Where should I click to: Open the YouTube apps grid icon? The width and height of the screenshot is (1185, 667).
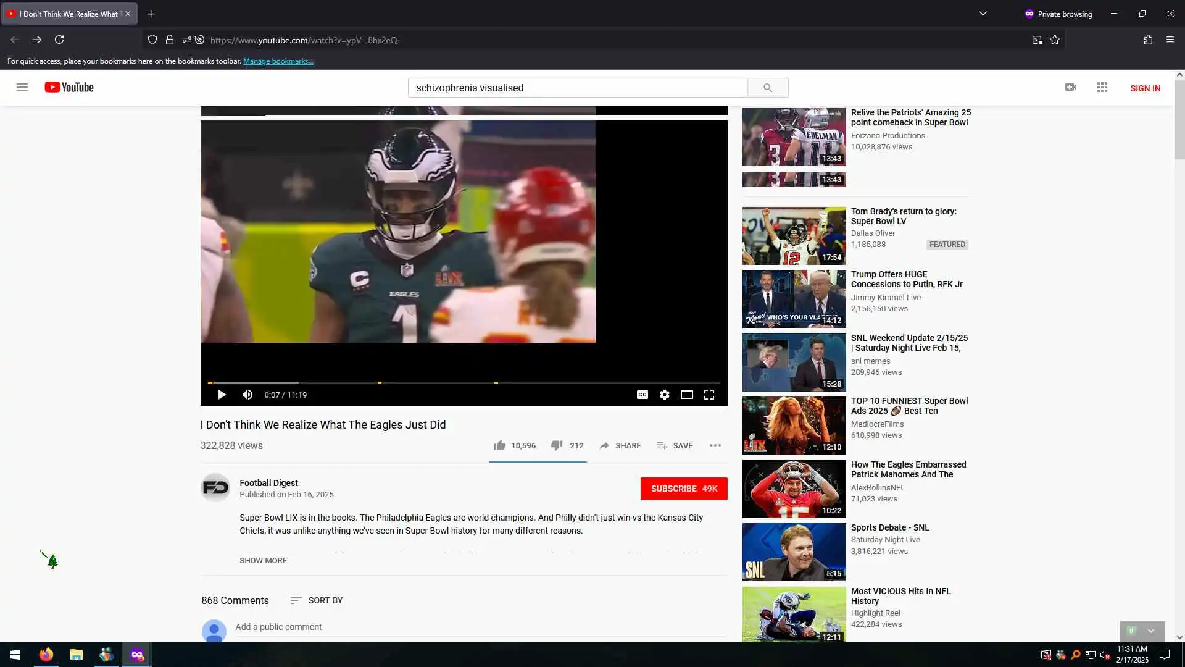pos(1102,88)
